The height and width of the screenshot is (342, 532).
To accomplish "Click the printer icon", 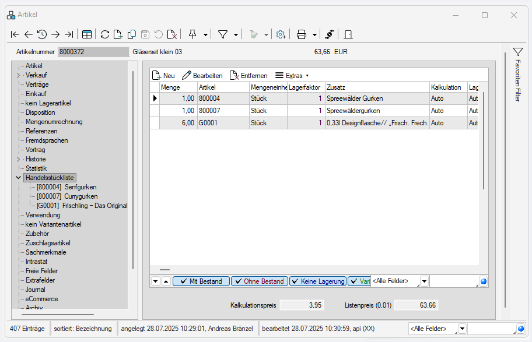I will pos(302,34).
